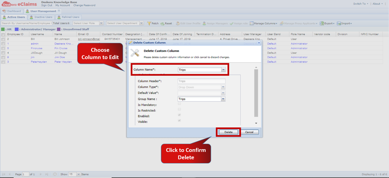Check the Is Restricted checkbox
This screenshot has height=178, width=389.
pyautogui.click(x=179, y=109)
